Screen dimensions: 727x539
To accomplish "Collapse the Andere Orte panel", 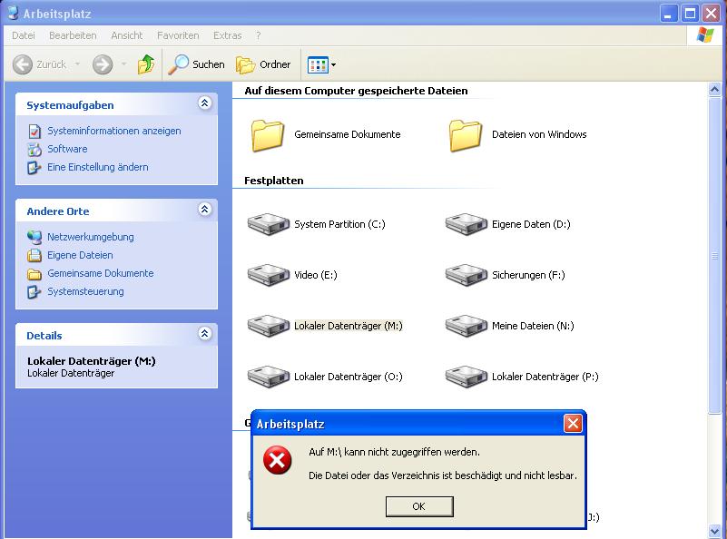I will point(204,209).
